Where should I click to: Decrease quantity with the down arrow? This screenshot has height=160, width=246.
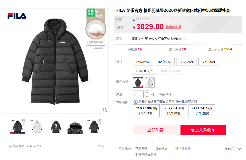[147, 96]
